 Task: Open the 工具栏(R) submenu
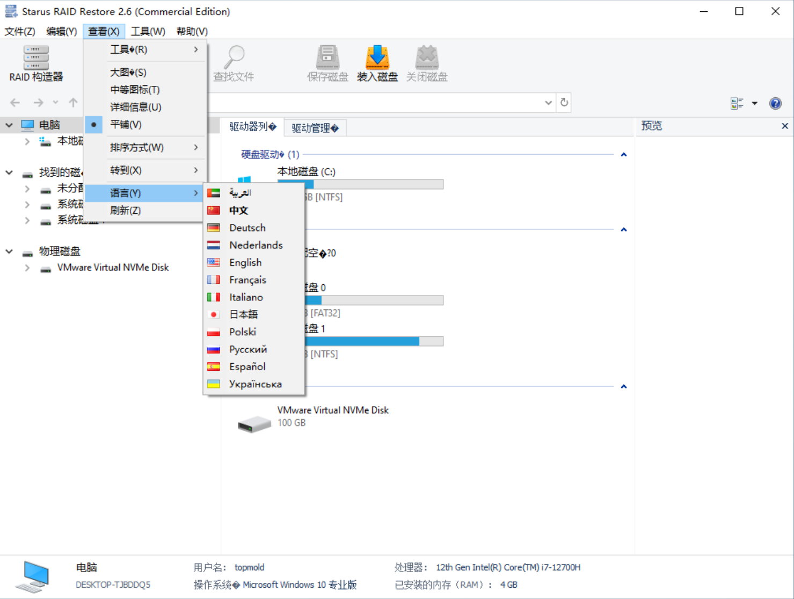pos(145,49)
